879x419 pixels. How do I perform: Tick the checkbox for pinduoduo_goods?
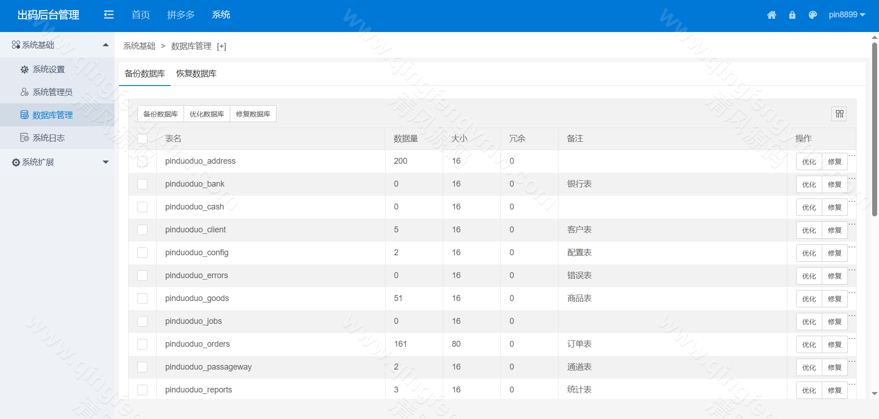point(142,299)
